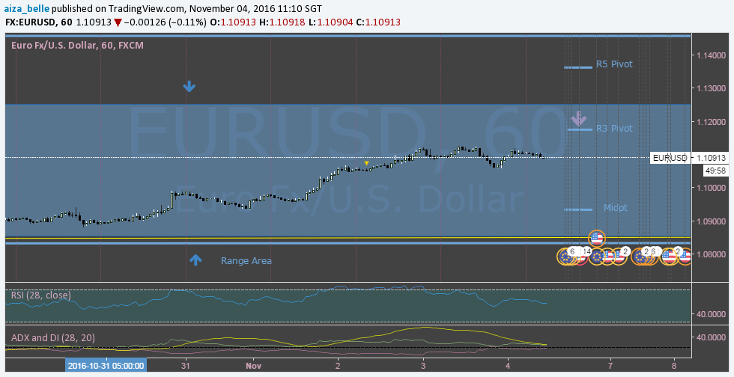Click the event count badge showing 14
Screen dimensions: 734x377
click(x=586, y=251)
